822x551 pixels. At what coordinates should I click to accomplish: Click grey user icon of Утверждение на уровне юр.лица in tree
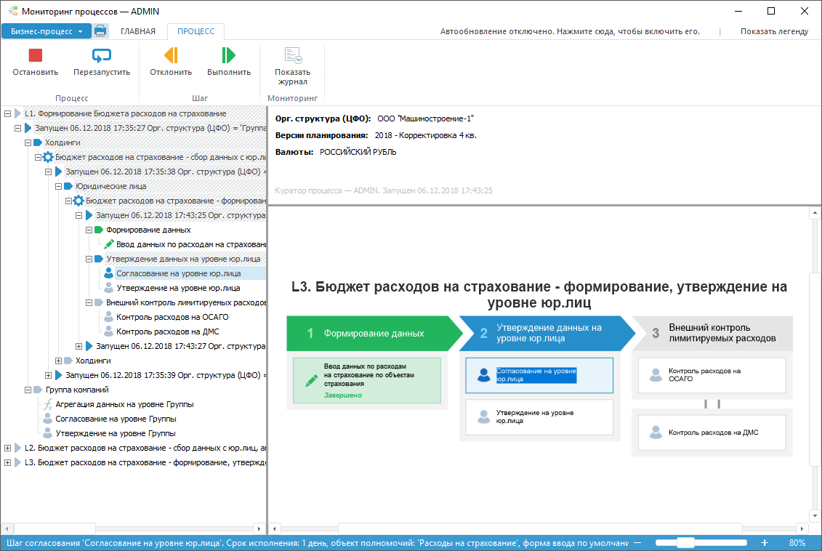click(108, 288)
